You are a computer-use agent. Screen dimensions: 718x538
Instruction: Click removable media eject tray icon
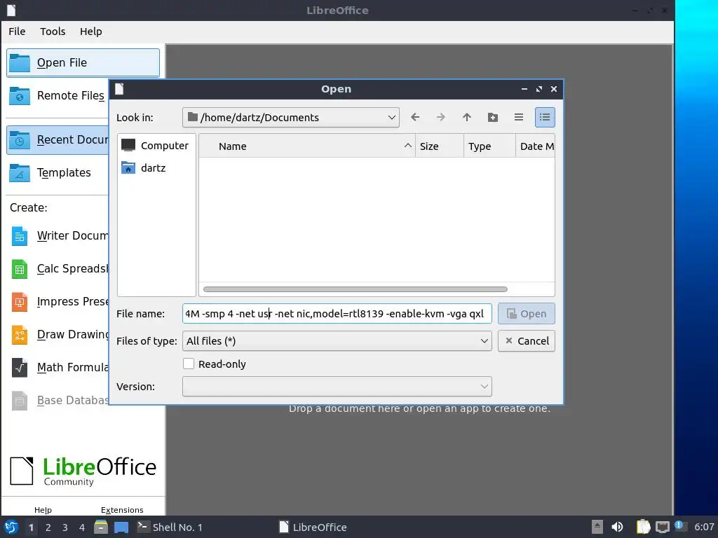click(597, 527)
